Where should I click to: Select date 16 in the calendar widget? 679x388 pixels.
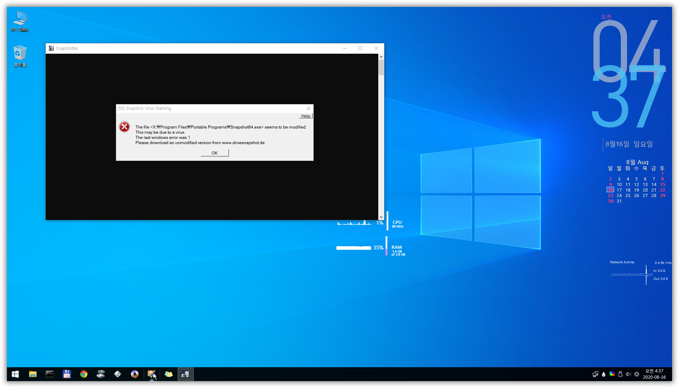coord(610,190)
